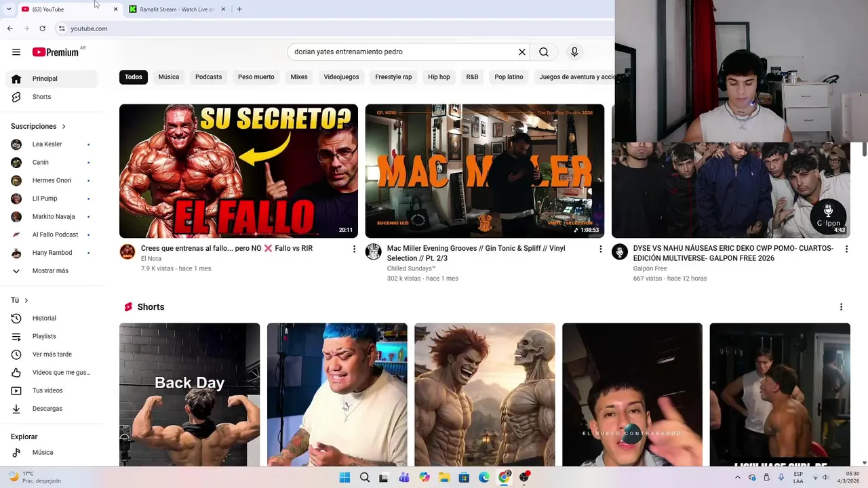Start voice search with microphone
868x488 pixels.
point(574,52)
